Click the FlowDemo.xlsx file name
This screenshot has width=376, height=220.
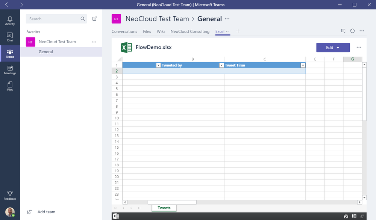153,47
